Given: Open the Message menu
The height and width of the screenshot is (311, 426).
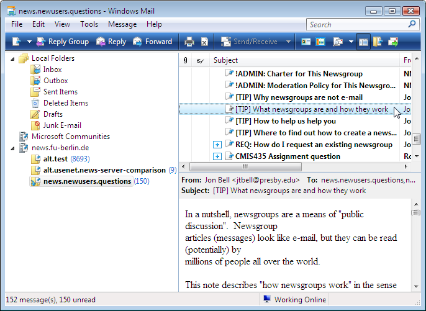Looking at the screenshot, I should (122, 24).
